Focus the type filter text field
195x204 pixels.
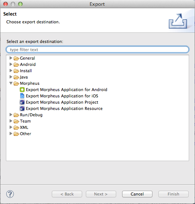click(x=98, y=50)
